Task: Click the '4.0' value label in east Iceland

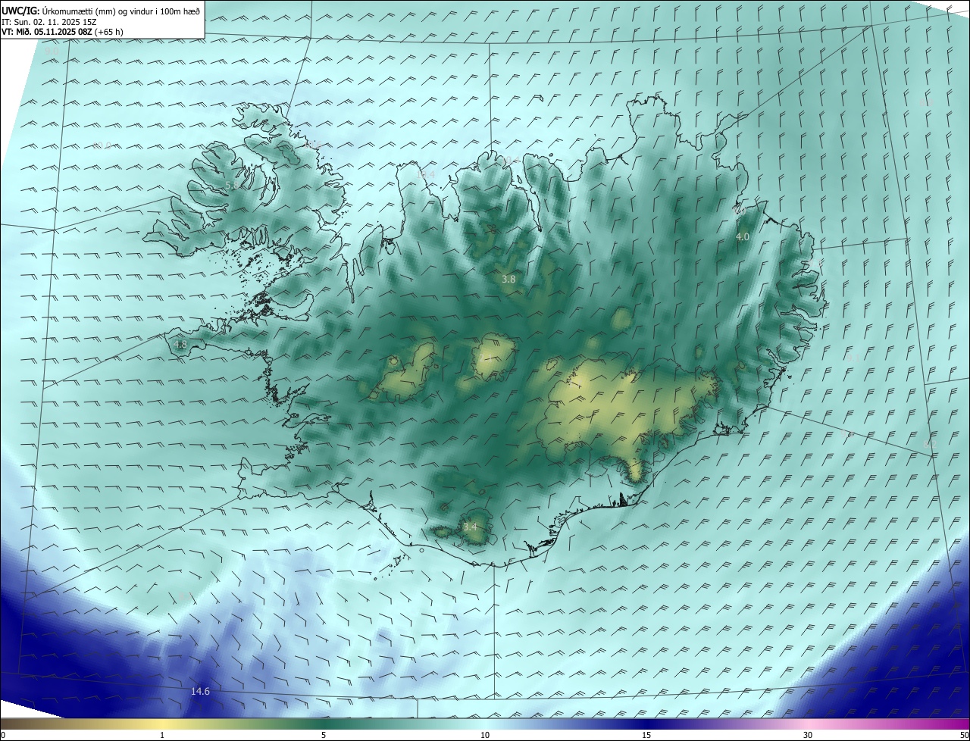Action: click(x=743, y=236)
